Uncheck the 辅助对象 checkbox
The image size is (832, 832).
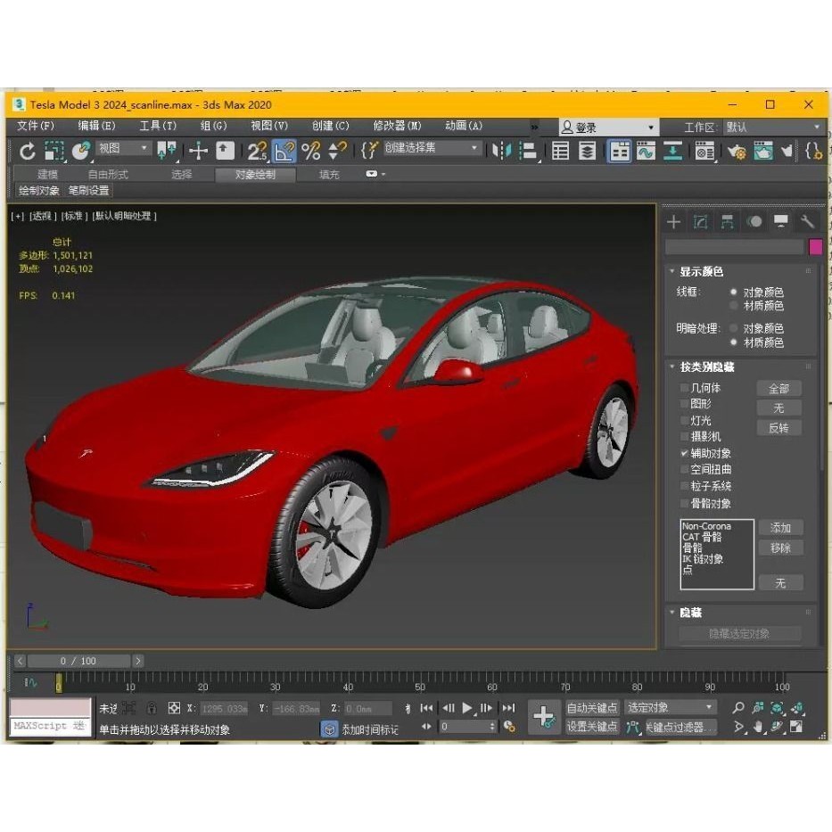[x=685, y=453]
